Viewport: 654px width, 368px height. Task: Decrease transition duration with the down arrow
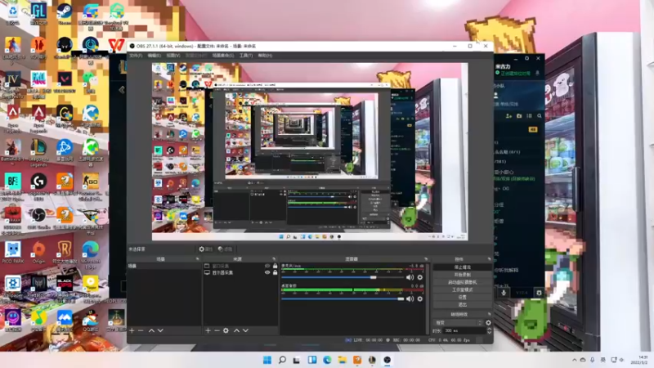(489, 332)
